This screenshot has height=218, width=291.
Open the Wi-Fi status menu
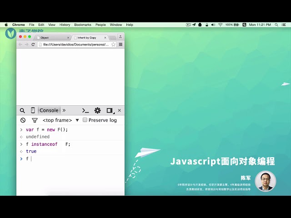220,25
